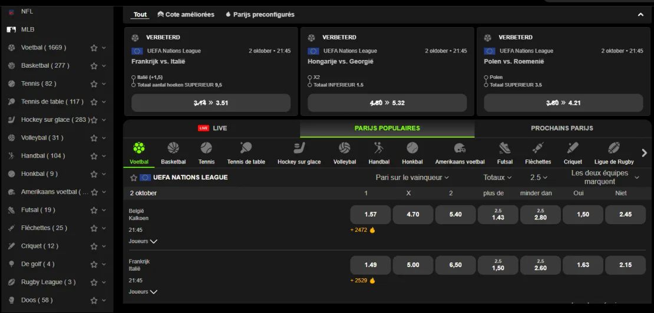
Task: Open the 2.5 totals dropdown
Action: coord(539,177)
